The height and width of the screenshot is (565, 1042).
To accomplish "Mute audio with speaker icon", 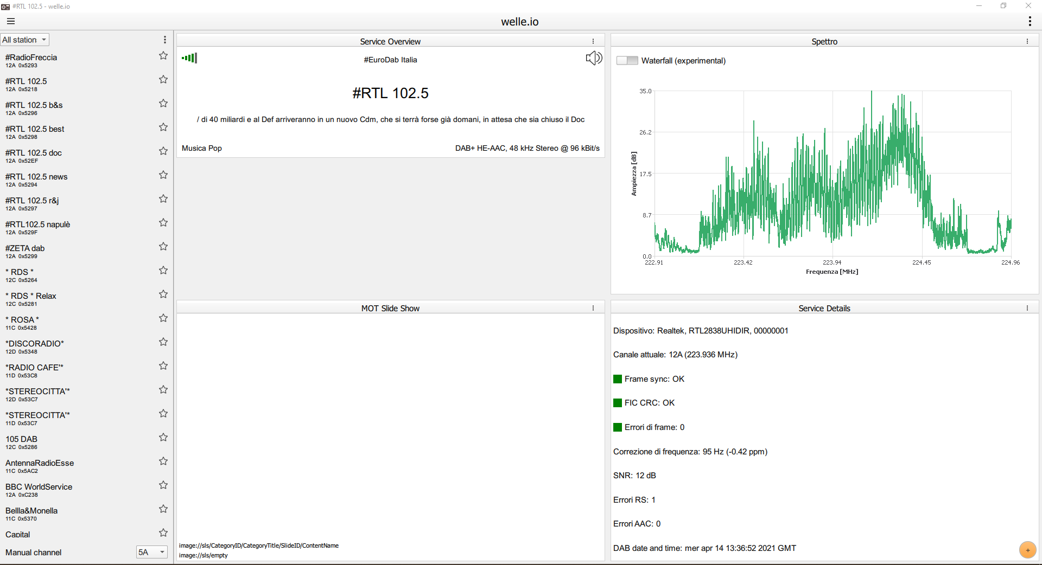I will pos(594,58).
